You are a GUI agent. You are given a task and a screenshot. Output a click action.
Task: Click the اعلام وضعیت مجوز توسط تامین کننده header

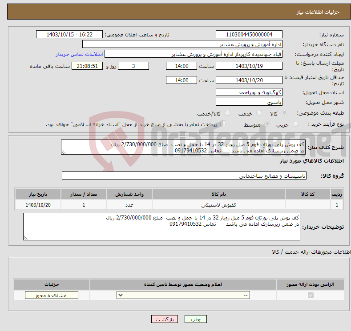pyautogui.click(x=183, y=284)
